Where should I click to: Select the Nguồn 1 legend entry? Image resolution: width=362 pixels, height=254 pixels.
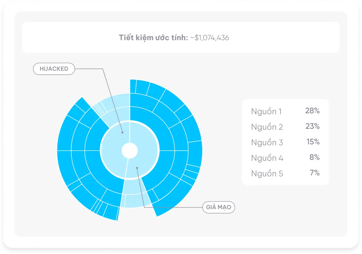point(266,111)
